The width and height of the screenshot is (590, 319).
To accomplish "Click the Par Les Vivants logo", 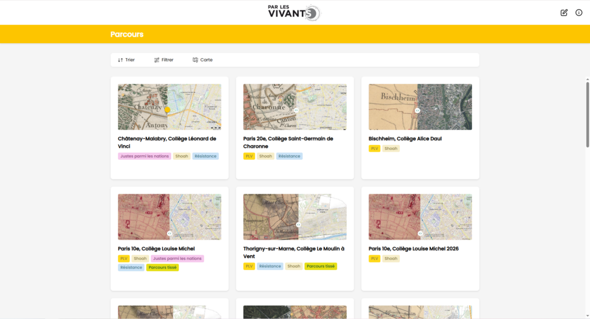I will (294, 13).
